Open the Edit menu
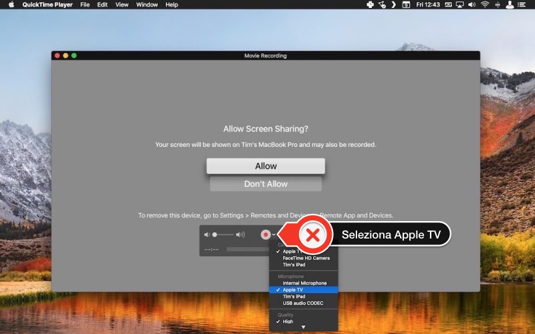The width and height of the screenshot is (535, 334). pos(102,5)
